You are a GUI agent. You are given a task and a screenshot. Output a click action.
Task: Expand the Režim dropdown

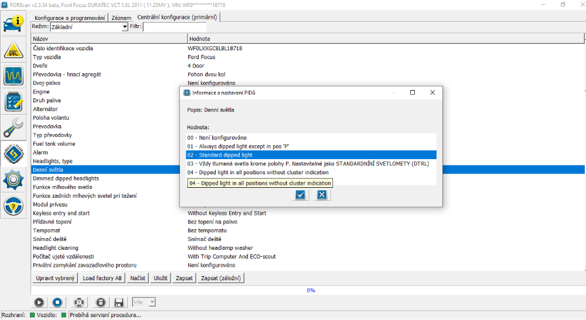point(124,27)
